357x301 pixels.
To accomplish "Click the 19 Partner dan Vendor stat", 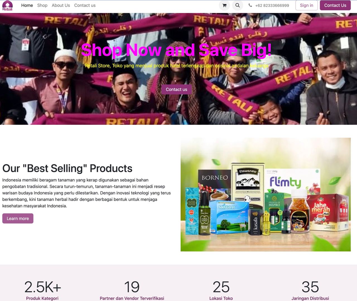I will point(132,290).
